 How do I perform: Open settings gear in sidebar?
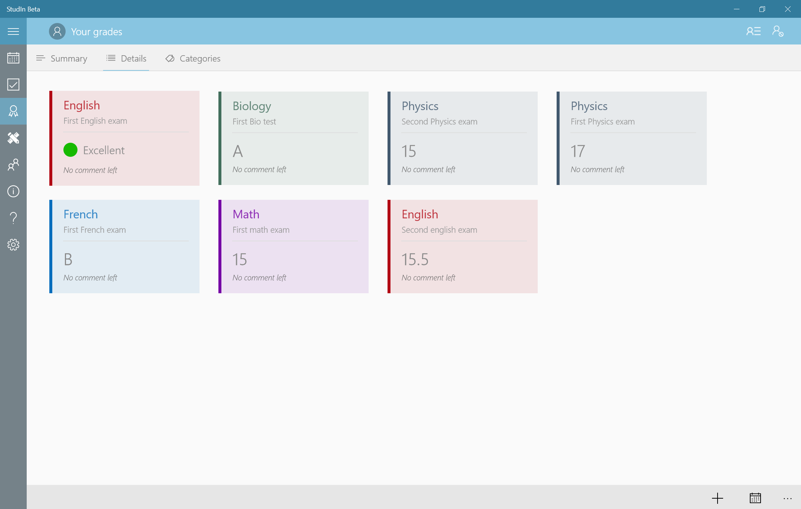click(13, 245)
